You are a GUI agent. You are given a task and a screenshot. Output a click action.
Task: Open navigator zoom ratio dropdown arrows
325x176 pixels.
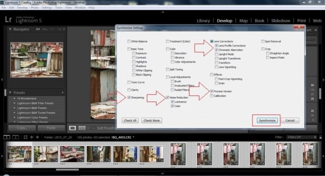pyautogui.click(x=64, y=29)
